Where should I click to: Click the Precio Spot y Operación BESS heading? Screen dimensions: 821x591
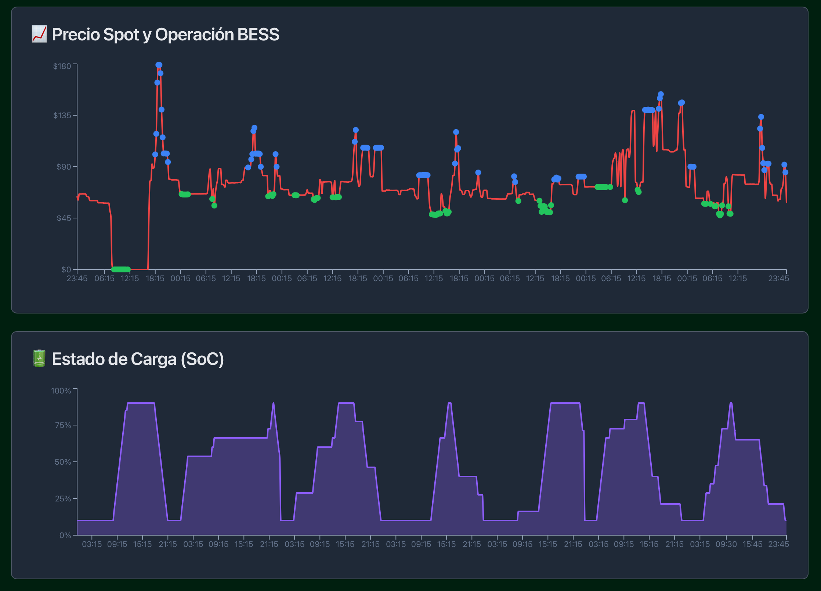point(165,35)
